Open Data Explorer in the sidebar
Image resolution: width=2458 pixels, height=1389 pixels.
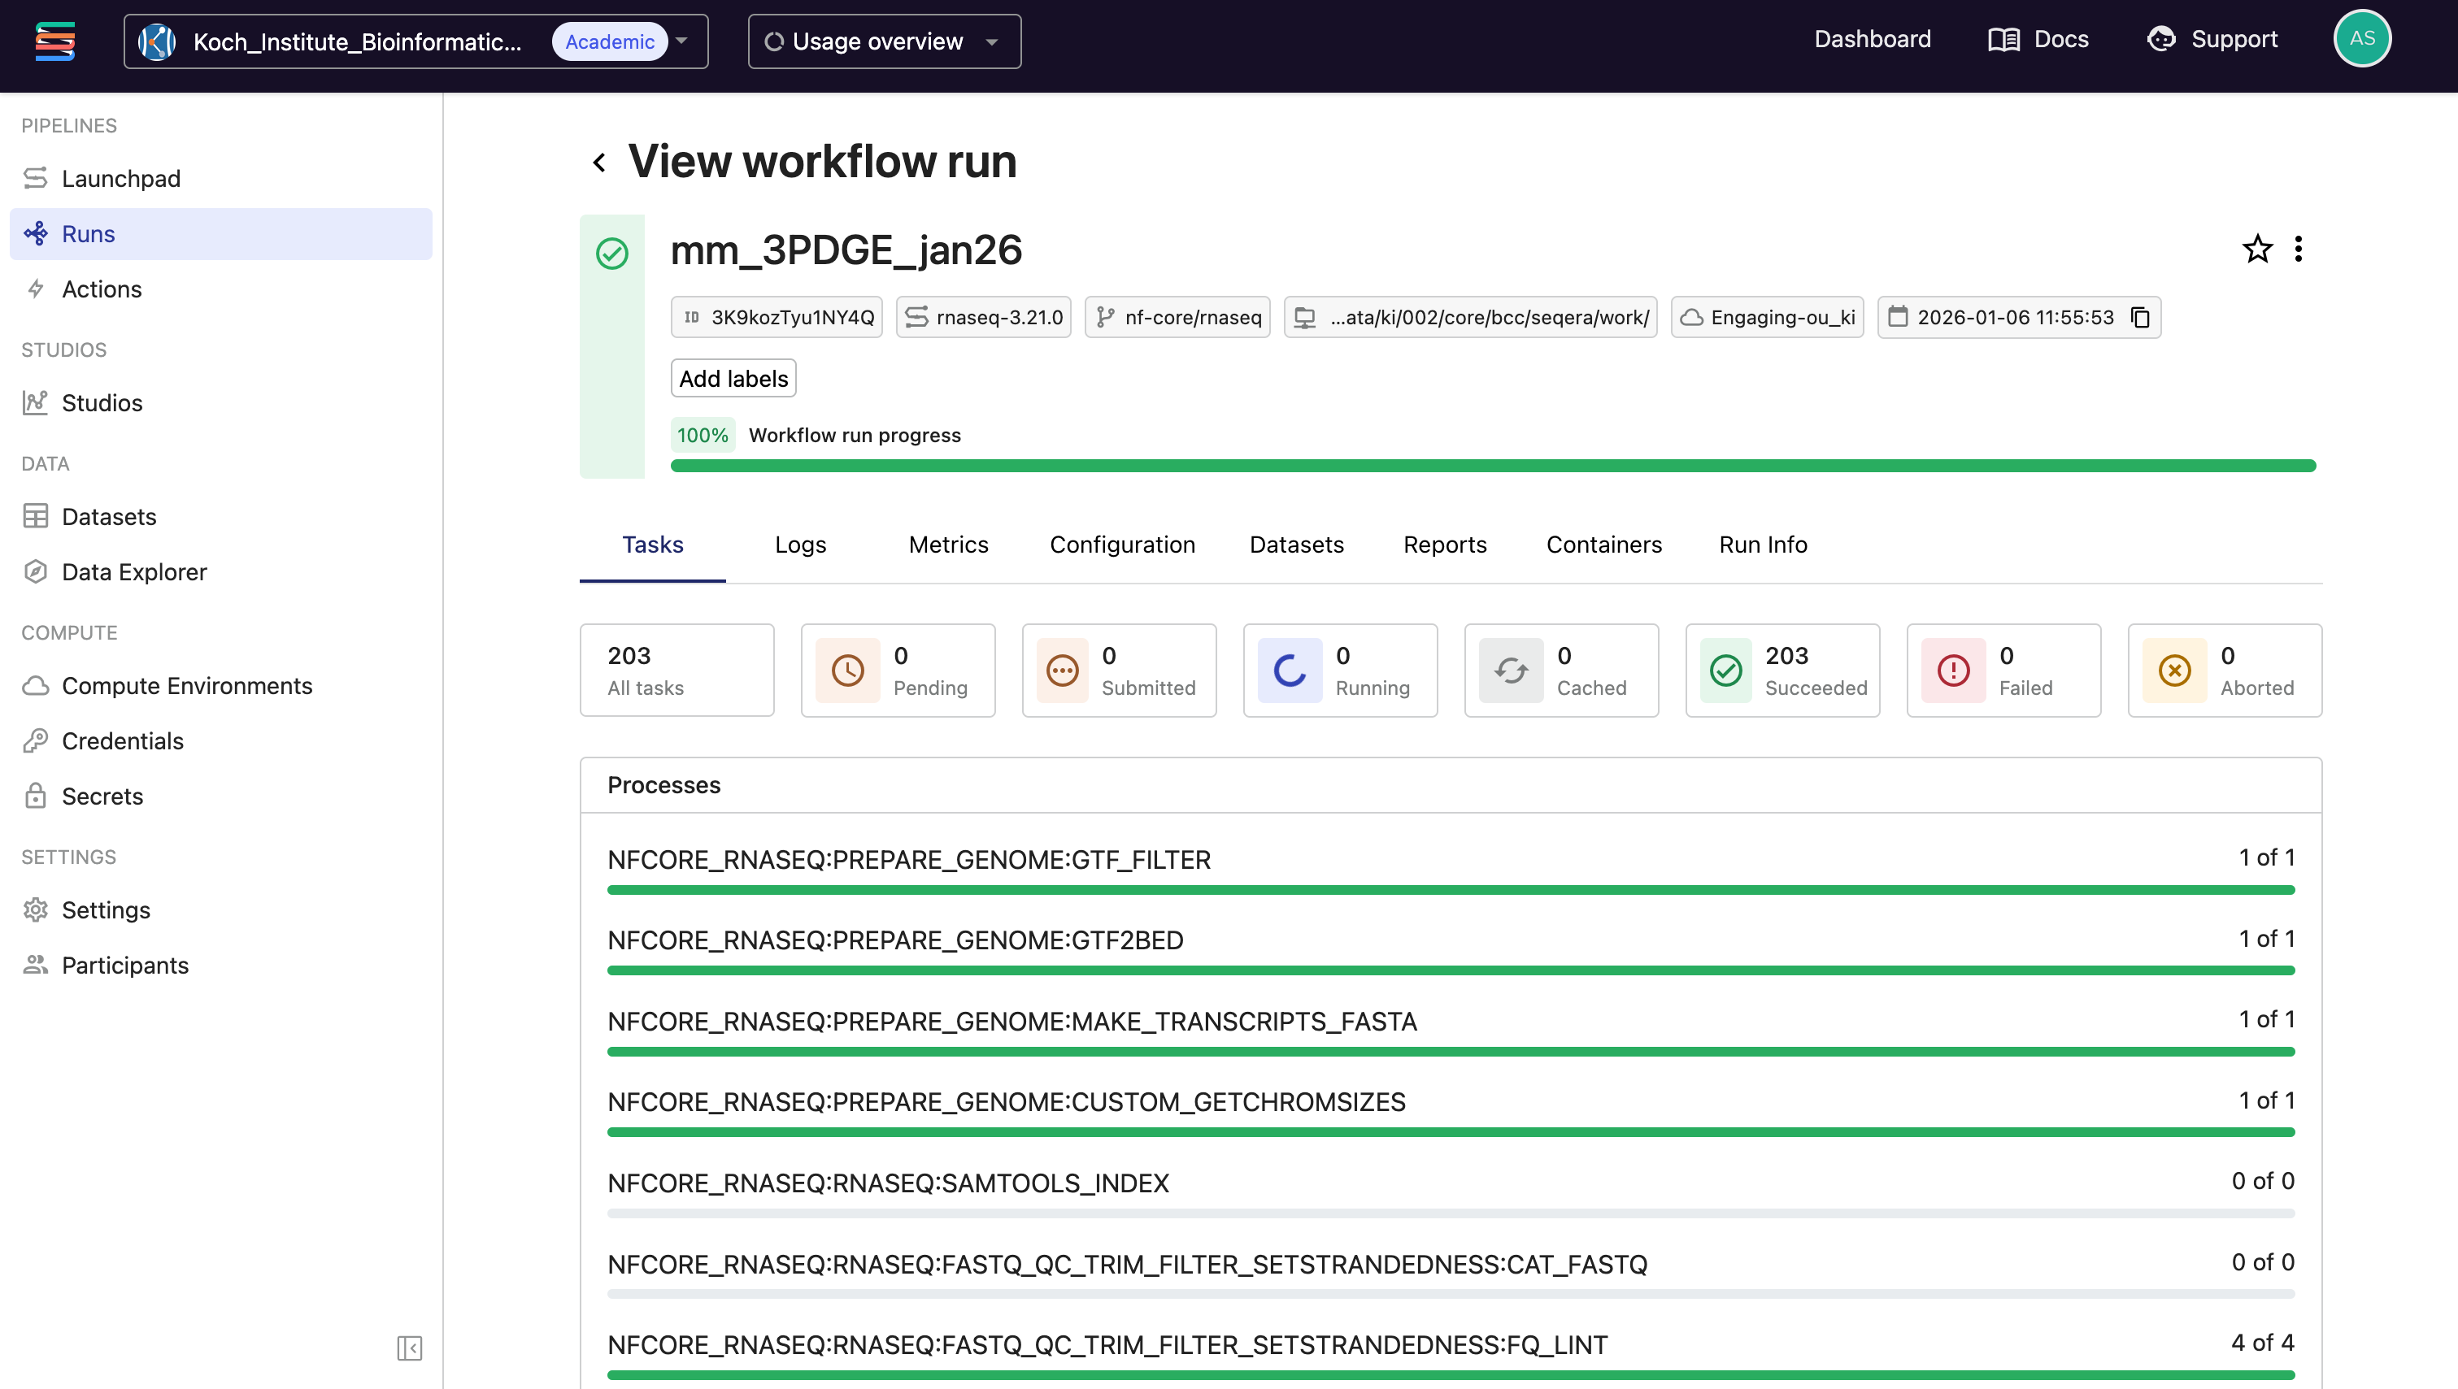[x=133, y=571]
